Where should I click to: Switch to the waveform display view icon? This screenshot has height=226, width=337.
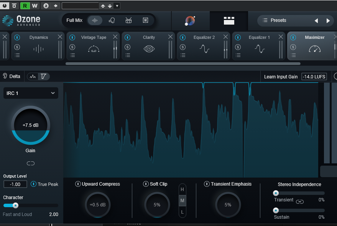tap(33, 76)
